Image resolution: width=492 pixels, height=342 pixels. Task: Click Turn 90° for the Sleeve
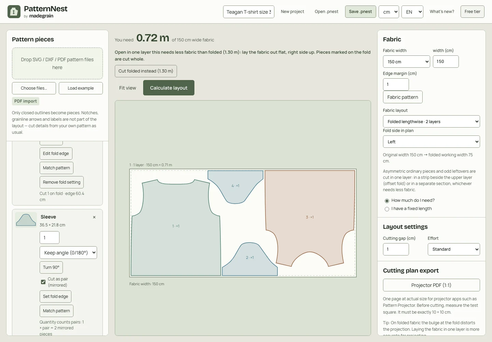coord(51,267)
